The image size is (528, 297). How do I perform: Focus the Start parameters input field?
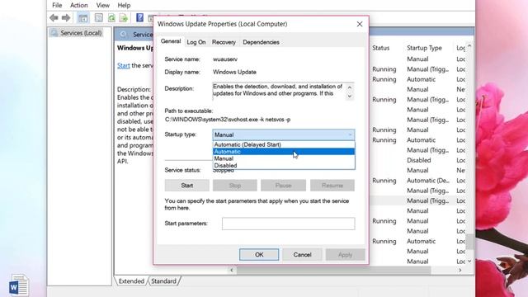[288, 224]
